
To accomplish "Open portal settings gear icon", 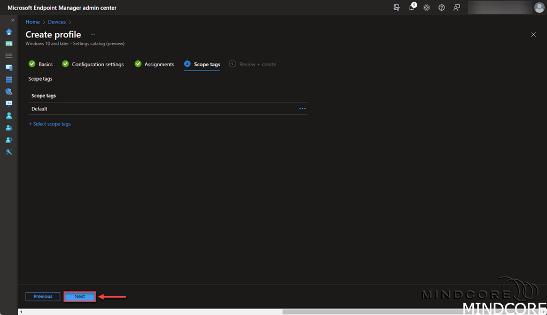I will pyautogui.click(x=427, y=7).
